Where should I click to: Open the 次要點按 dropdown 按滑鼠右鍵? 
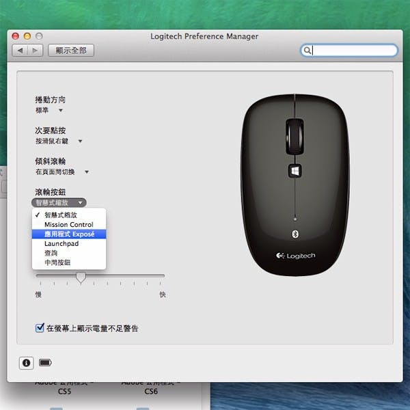[59, 141]
